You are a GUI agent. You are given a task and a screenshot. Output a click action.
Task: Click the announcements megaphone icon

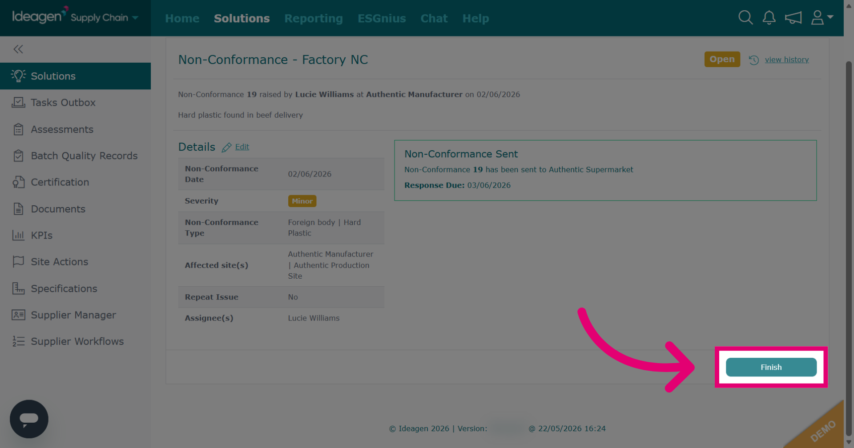point(793,18)
